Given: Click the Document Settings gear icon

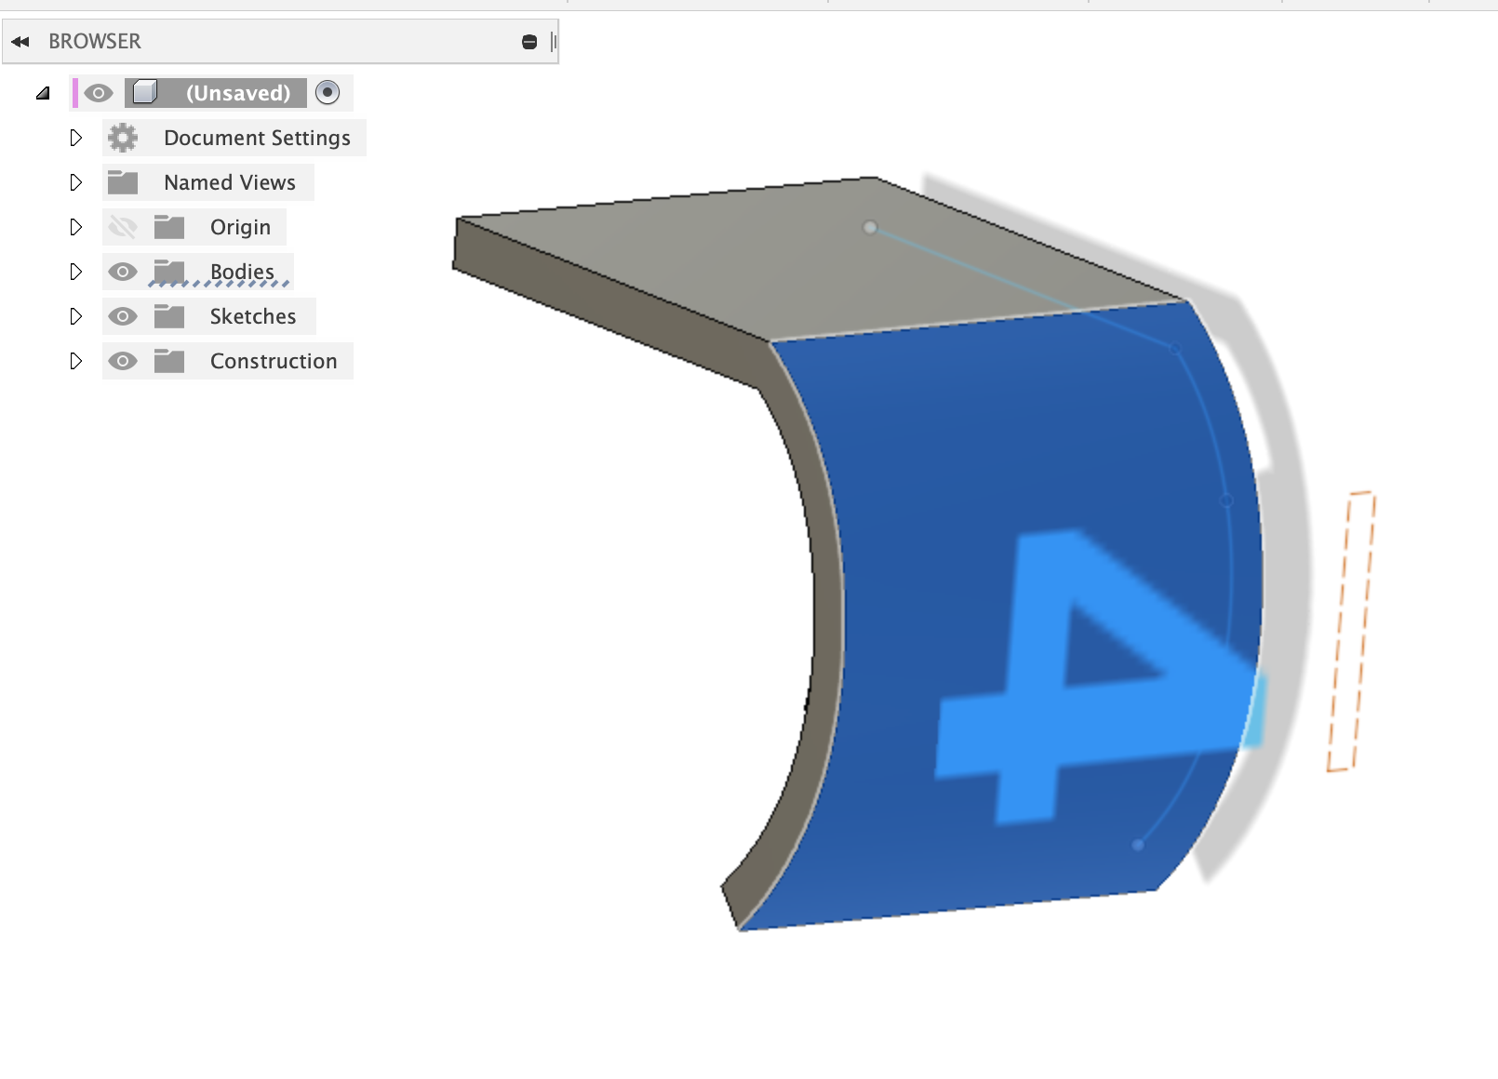Looking at the screenshot, I should coord(123,138).
